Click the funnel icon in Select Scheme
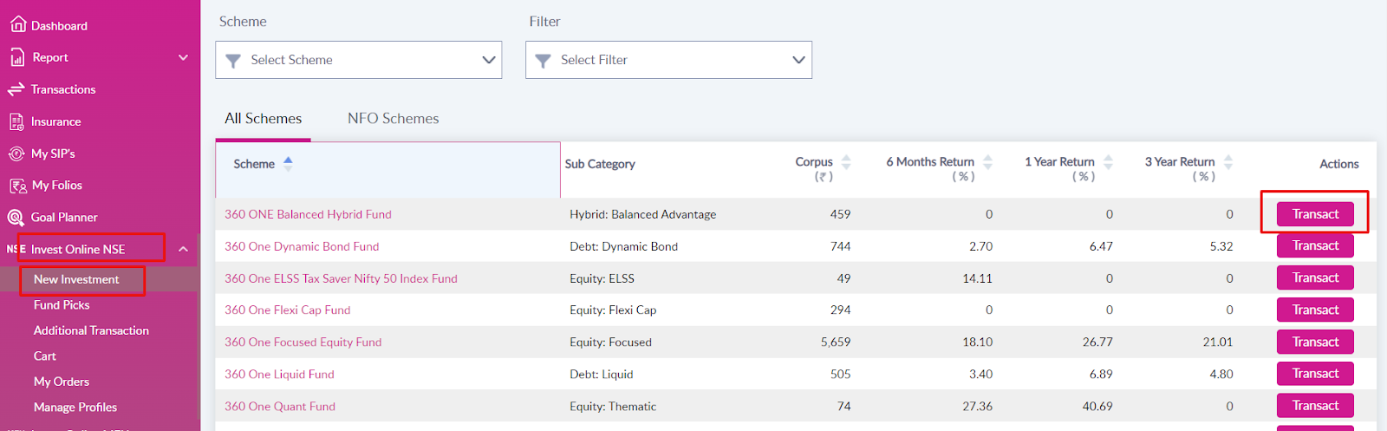The width and height of the screenshot is (1387, 431). 233,61
